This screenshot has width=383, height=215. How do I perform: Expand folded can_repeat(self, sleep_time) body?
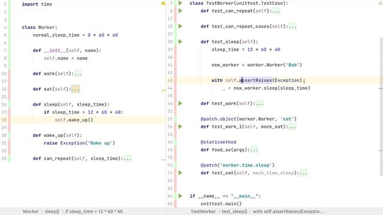tap(127, 158)
